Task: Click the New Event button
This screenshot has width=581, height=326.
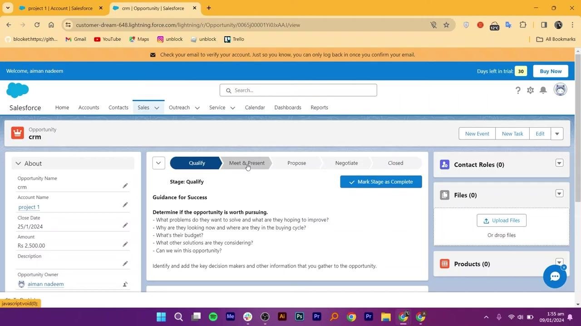Action: pos(477,134)
